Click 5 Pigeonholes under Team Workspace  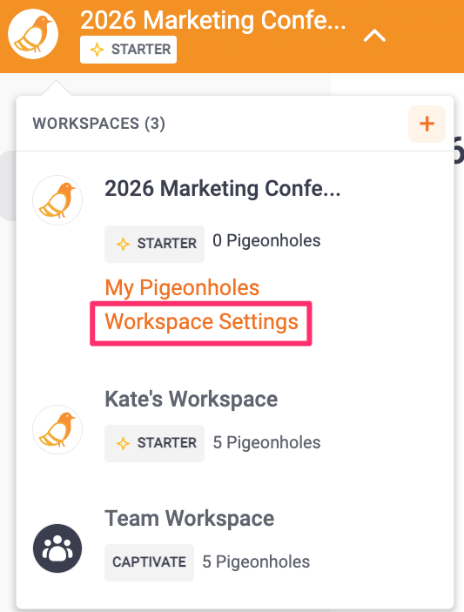tap(256, 562)
